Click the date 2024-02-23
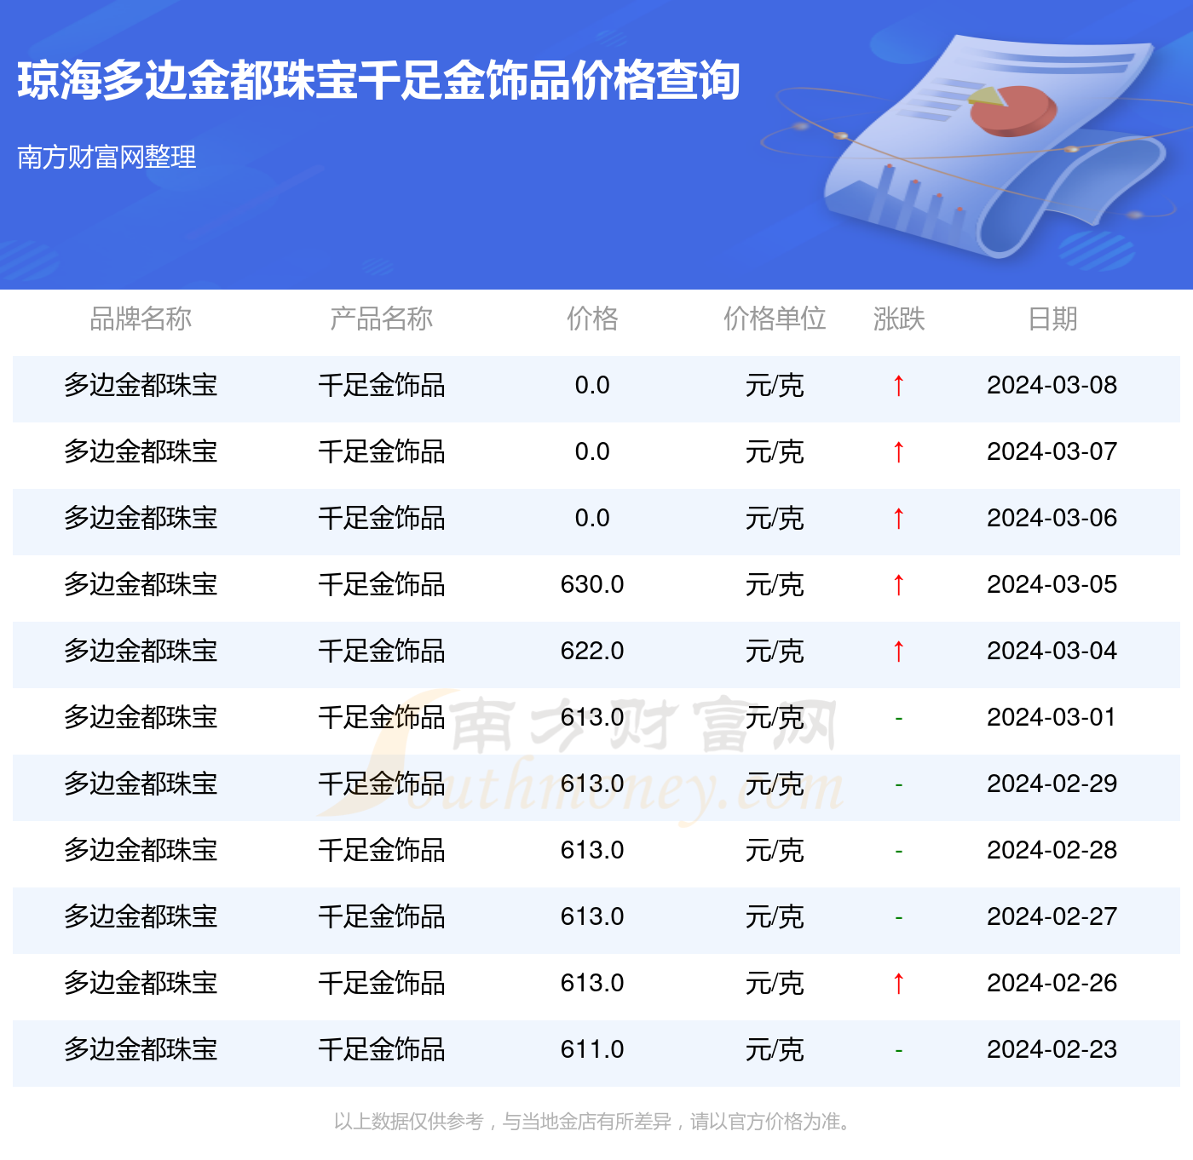This screenshot has width=1193, height=1160. click(1052, 1049)
